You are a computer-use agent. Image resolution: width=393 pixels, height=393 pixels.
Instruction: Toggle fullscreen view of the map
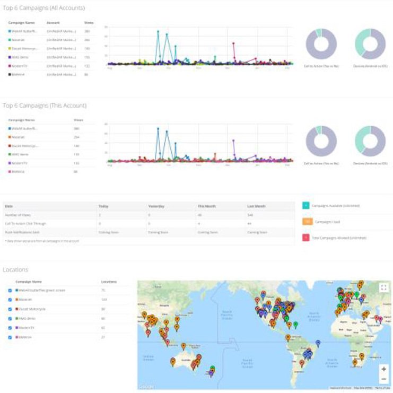383,287
